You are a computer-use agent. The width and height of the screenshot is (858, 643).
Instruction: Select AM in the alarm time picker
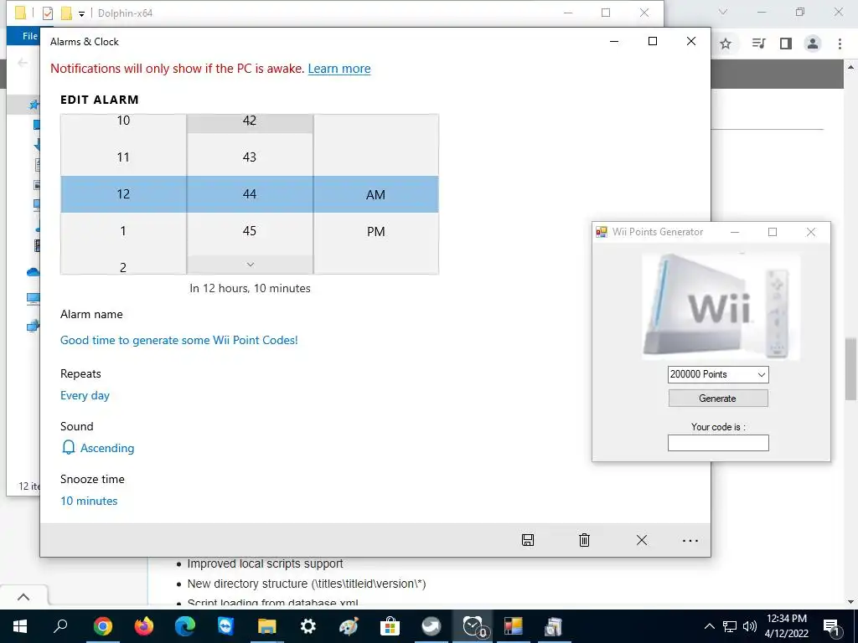(x=376, y=194)
